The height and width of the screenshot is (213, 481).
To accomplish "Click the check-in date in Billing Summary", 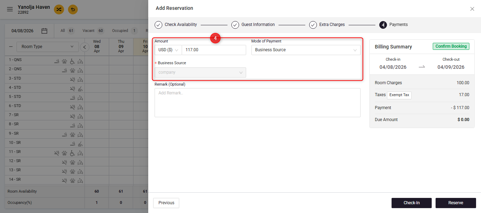I will coord(393,67).
